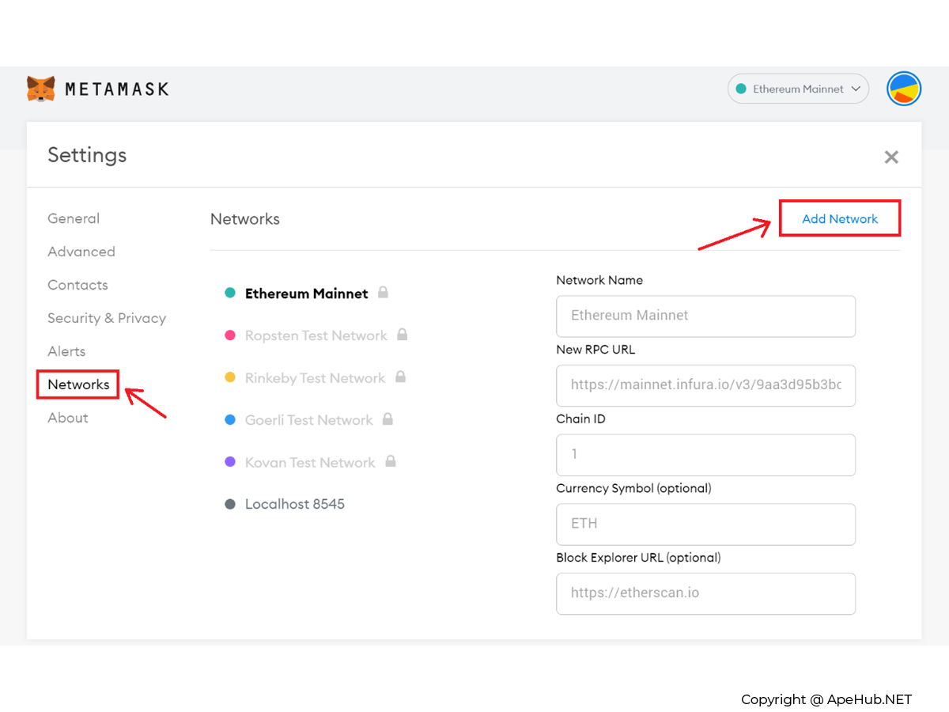Screen dimensions: 949x712
Task: Click the lock icon beside Rinkeby Test Network
Action: (x=400, y=377)
